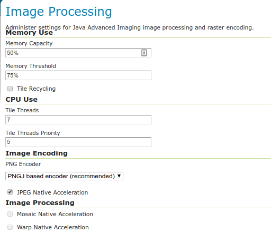Click the Mosaic Native Acceleration label

click(x=55, y=214)
